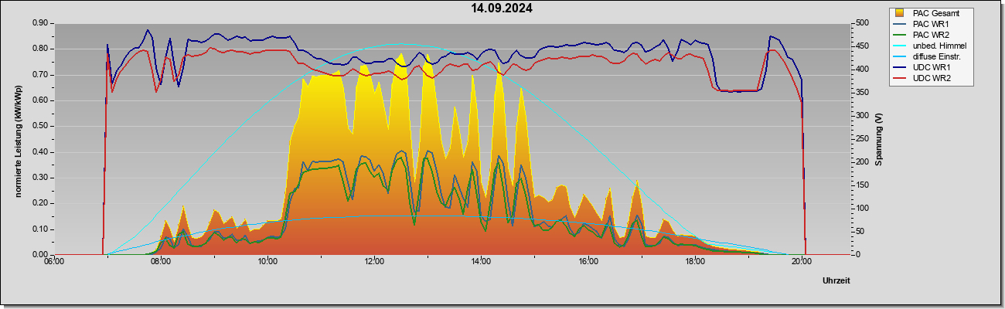Select PAC WR2 legend entry
This screenshot has height=309, width=1005.
point(930,35)
